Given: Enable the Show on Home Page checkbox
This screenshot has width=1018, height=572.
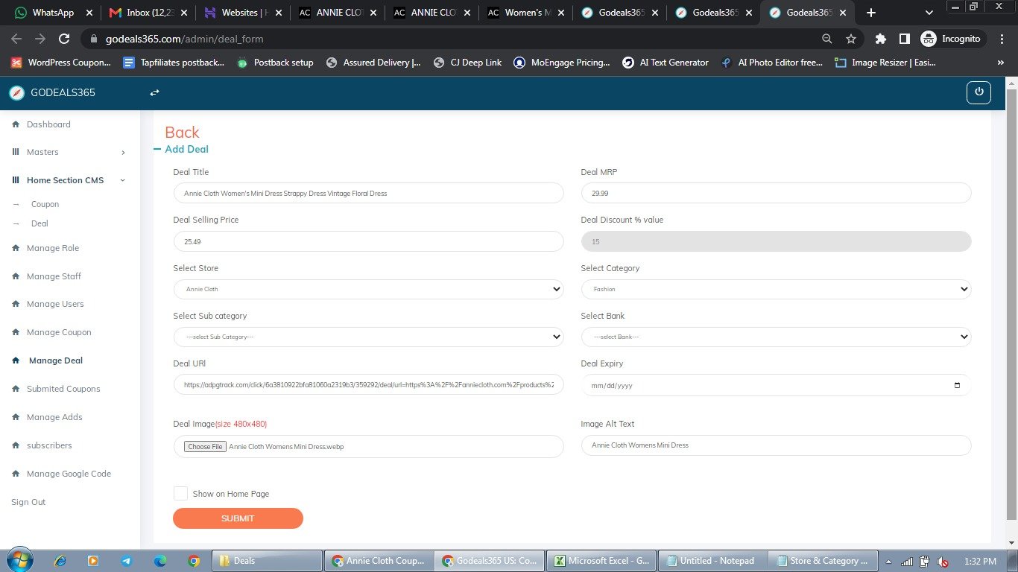Looking at the screenshot, I should [x=180, y=493].
